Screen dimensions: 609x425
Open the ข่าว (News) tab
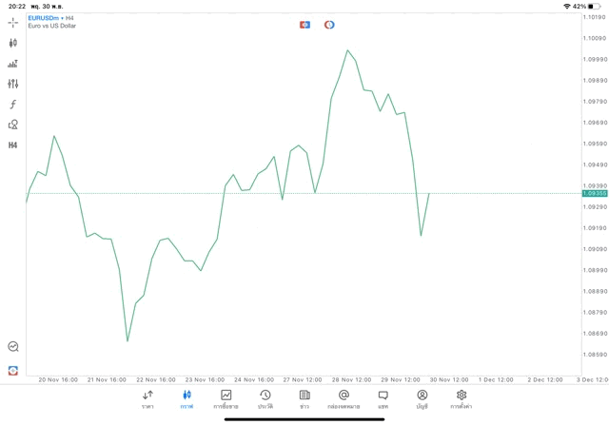point(304,398)
